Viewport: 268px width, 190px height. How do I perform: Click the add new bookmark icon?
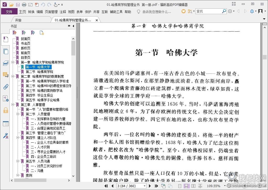coord(24,32)
